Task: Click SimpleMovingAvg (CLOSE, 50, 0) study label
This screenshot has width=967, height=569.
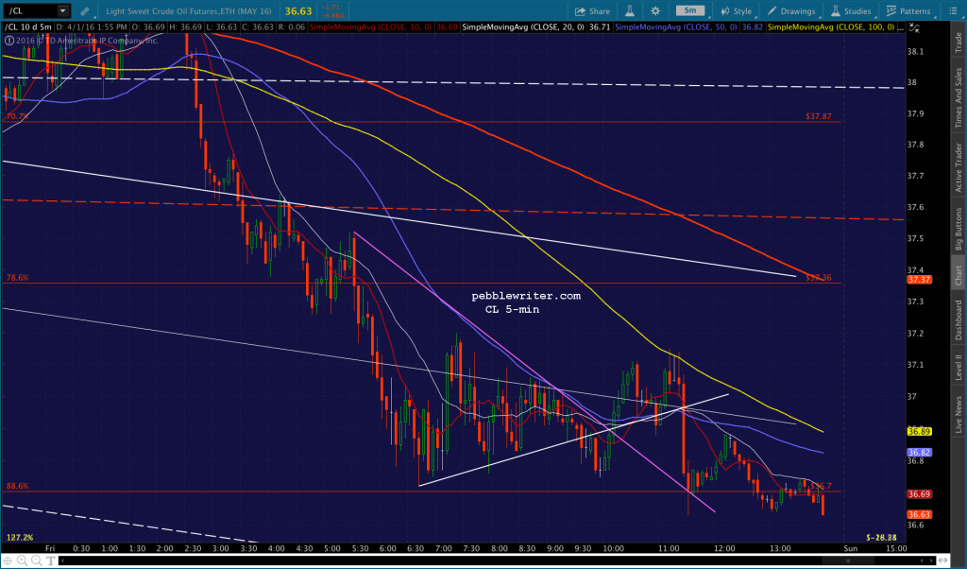Action: pyautogui.click(x=676, y=27)
